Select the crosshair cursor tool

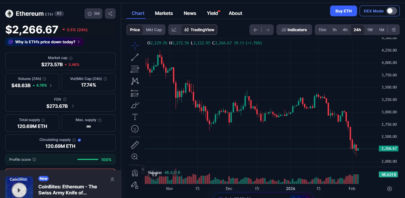click(135, 45)
